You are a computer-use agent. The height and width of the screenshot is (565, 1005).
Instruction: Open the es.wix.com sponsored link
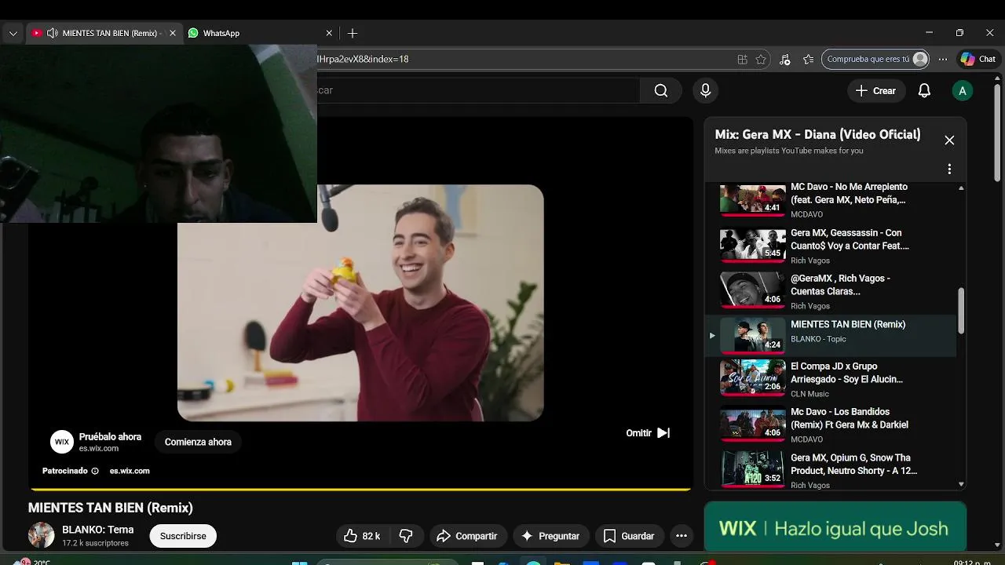click(130, 471)
